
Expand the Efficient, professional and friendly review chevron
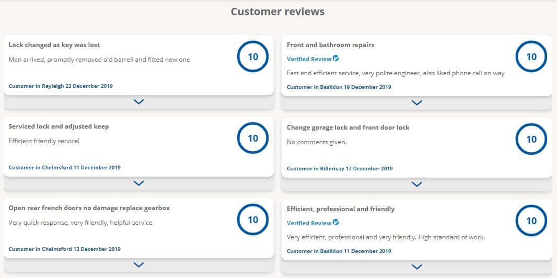pyautogui.click(x=416, y=267)
